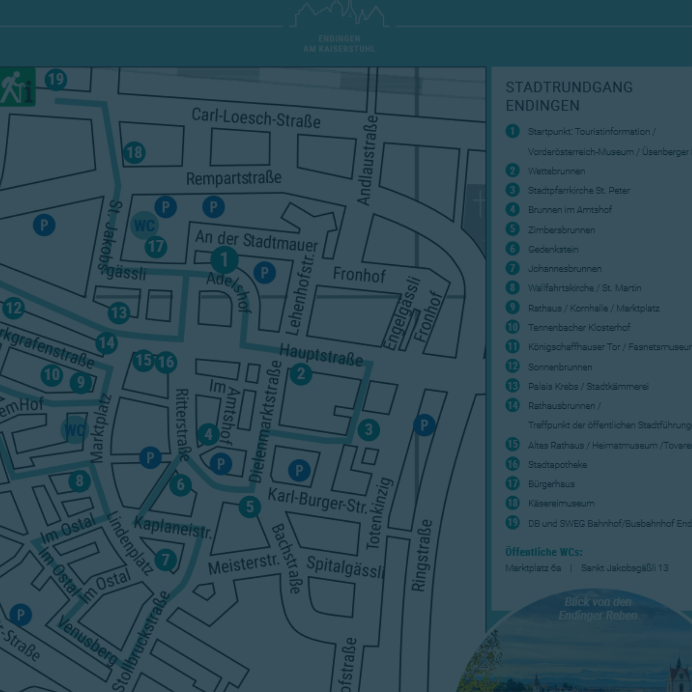Select map marker 18 Käsereimuseum
The width and height of the screenshot is (692, 692).
click(134, 153)
